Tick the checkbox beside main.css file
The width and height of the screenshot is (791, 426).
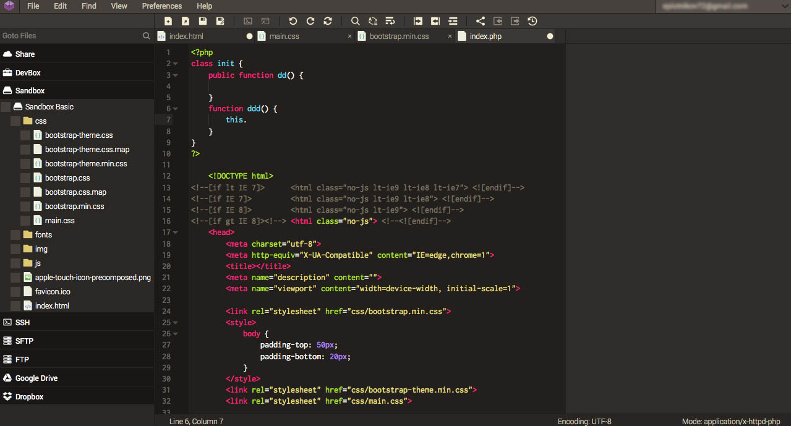pos(25,221)
